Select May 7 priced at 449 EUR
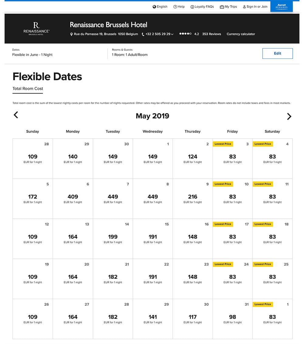This screenshot has height=344, width=304. click(113, 199)
